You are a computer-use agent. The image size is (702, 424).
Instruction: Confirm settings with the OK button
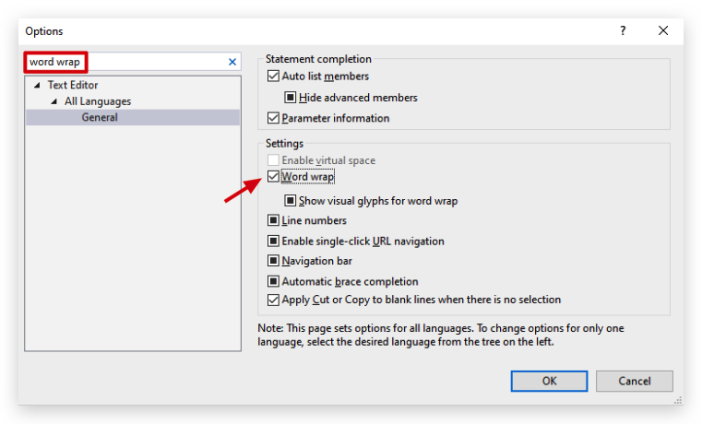click(549, 381)
